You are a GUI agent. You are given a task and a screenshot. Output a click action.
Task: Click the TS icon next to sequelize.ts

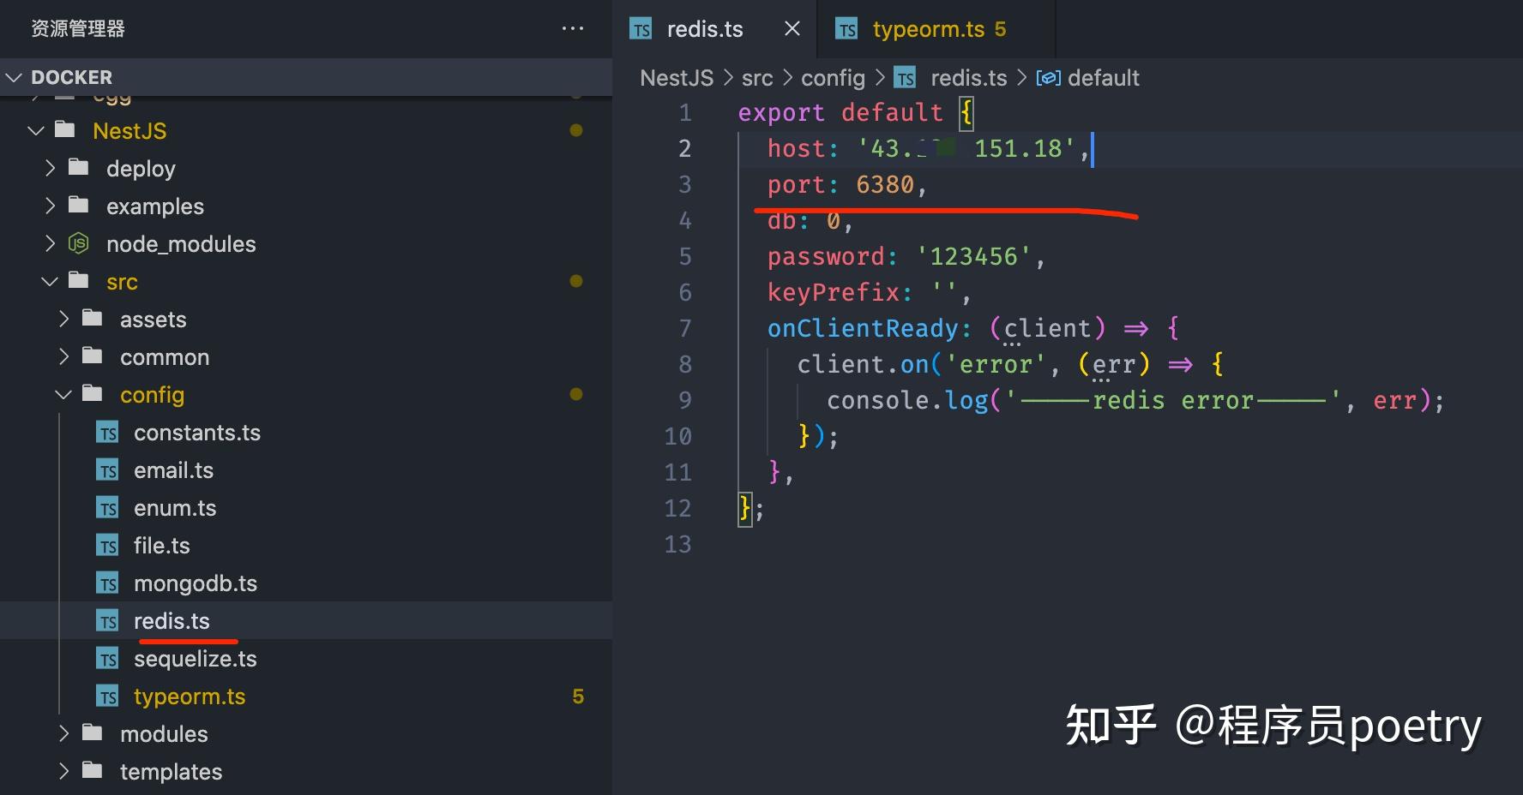[x=108, y=658]
